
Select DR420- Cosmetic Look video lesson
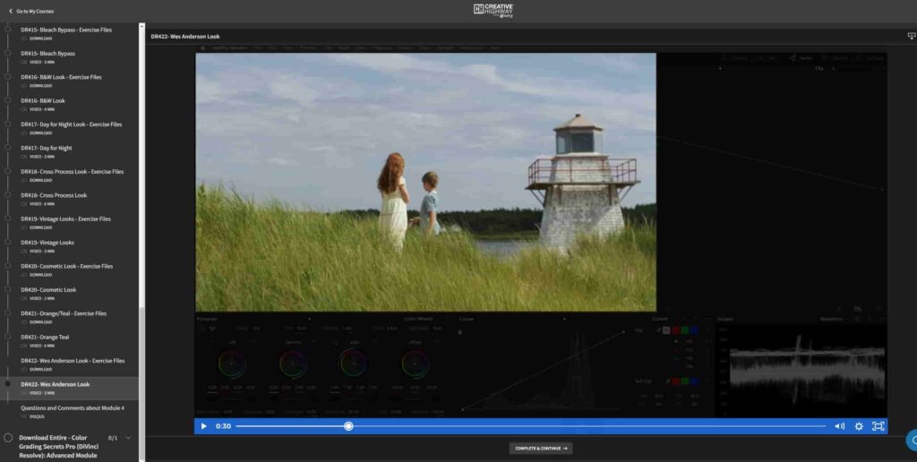click(x=48, y=290)
